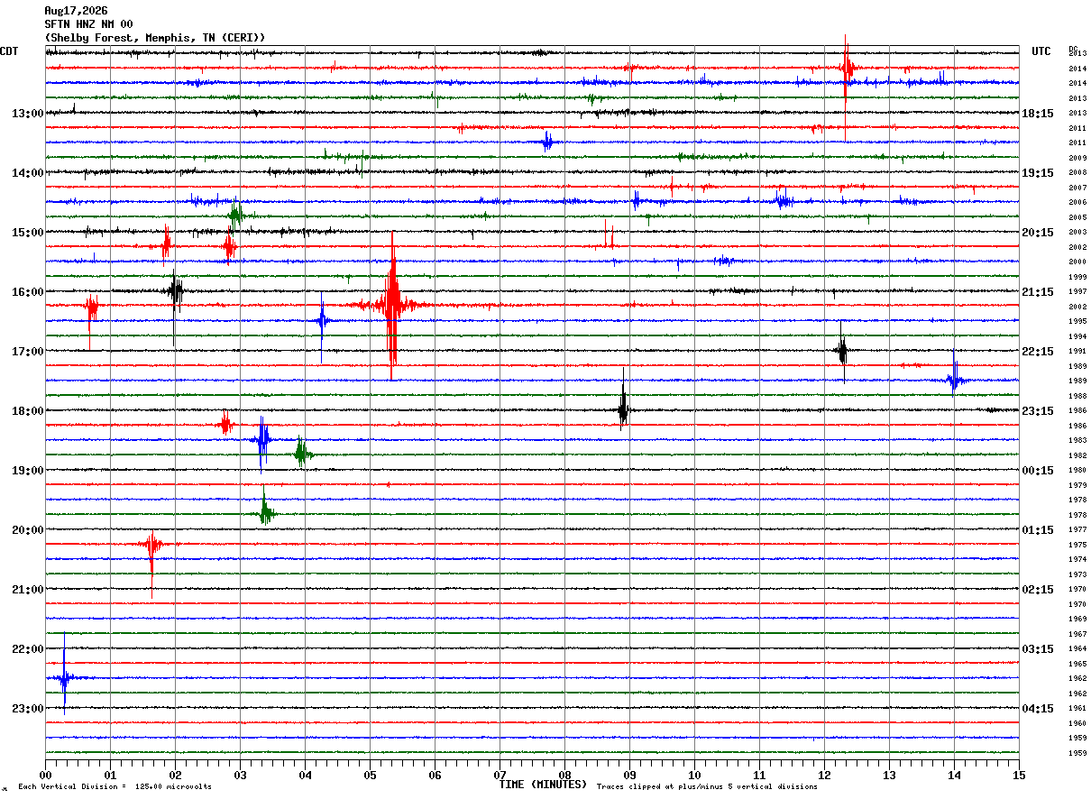Click the 05 minute tick label
Image resolution: width=1091 pixels, height=799 pixels.
370,775
